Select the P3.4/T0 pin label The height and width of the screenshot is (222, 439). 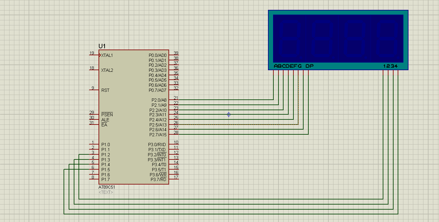(x=159, y=165)
